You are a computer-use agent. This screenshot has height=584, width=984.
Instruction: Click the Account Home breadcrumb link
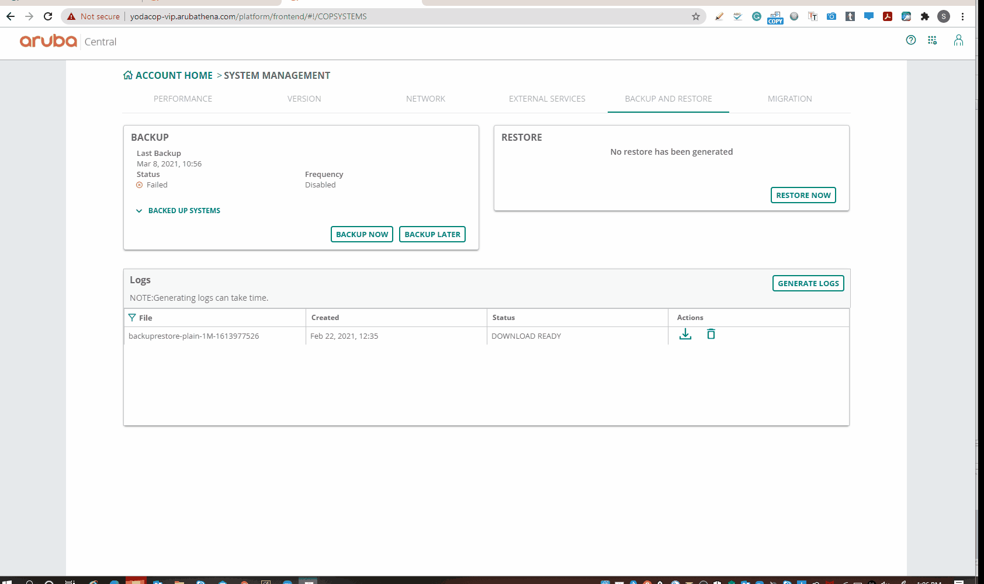click(x=174, y=75)
